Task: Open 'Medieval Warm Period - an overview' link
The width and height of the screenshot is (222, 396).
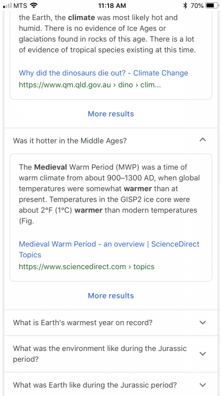Action: (x=109, y=249)
